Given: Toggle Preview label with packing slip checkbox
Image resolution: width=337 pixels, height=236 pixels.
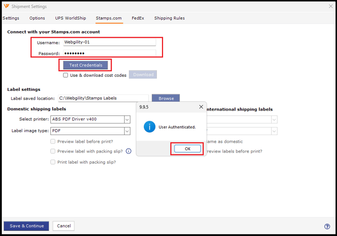Looking at the screenshot, I should click(x=53, y=151).
